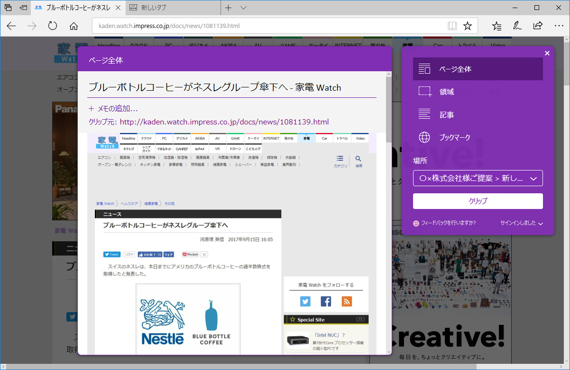Open Edge's Web Note pen icon
570x370 pixels.
click(517, 26)
